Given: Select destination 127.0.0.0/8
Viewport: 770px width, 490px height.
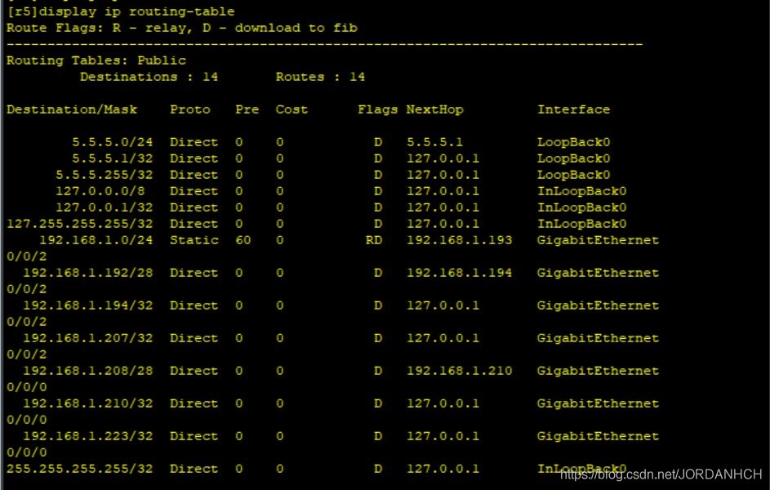Looking at the screenshot, I should tap(100, 190).
